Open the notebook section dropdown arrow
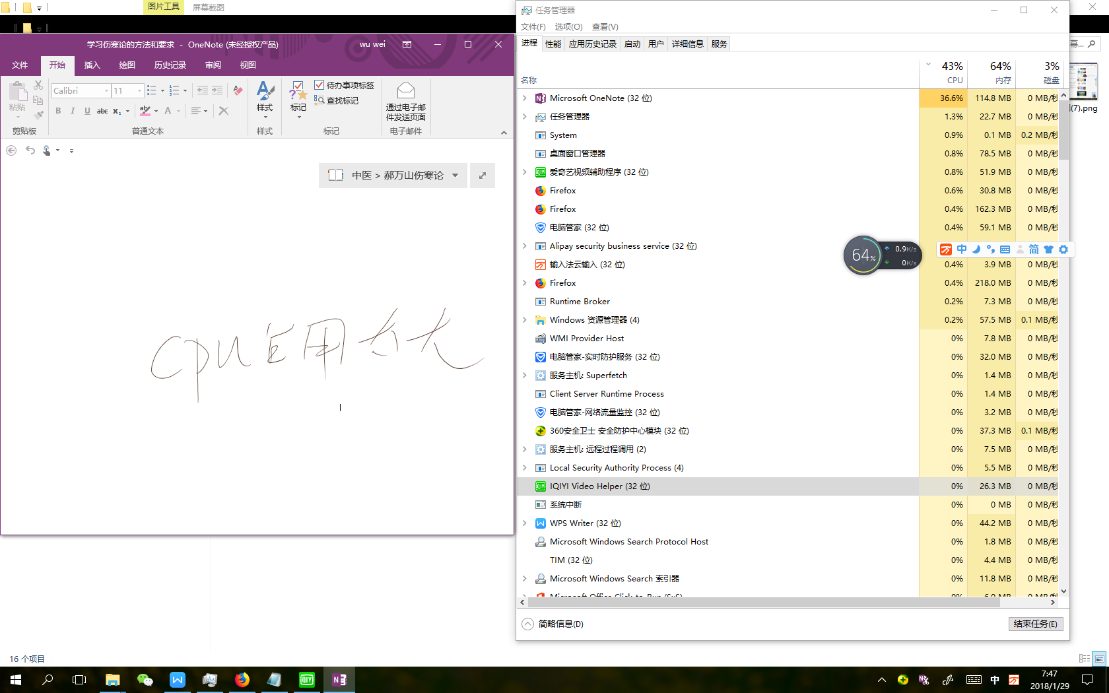The width and height of the screenshot is (1109, 693). 455,176
